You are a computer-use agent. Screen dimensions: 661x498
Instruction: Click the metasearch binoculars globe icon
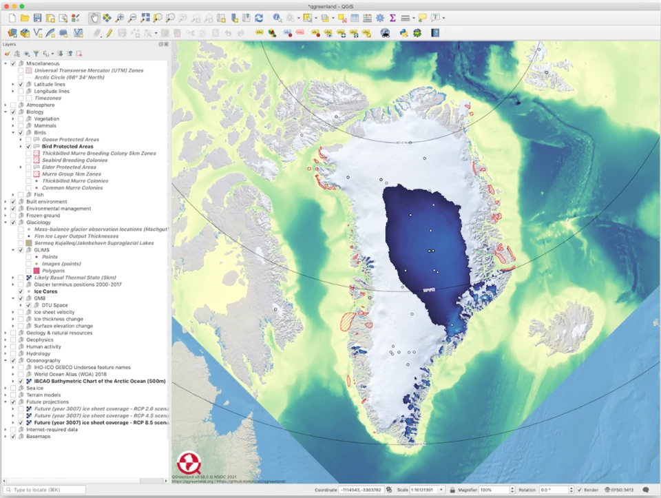tap(385, 33)
